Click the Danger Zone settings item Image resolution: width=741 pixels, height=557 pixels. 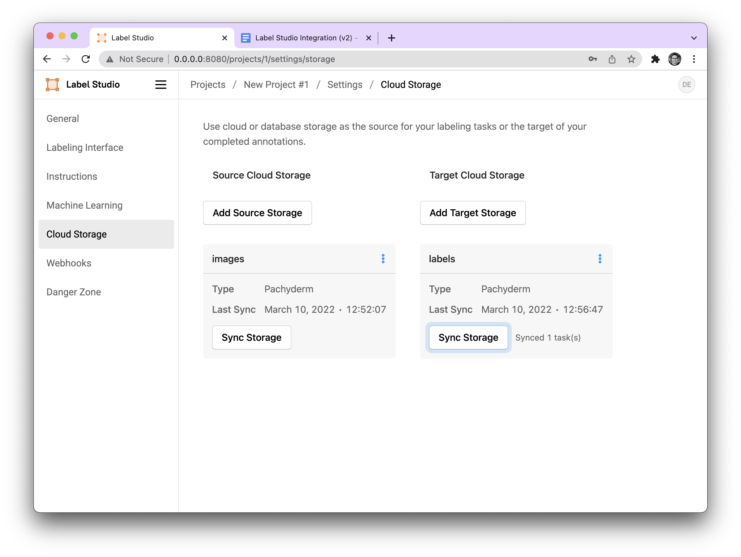click(74, 292)
